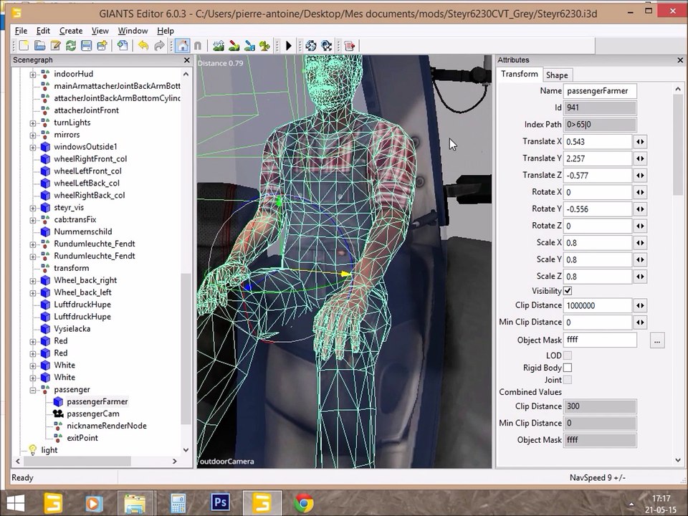Expand the steyr_vis node
Image resolution: width=688 pixels, height=516 pixels.
coord(33,208)
